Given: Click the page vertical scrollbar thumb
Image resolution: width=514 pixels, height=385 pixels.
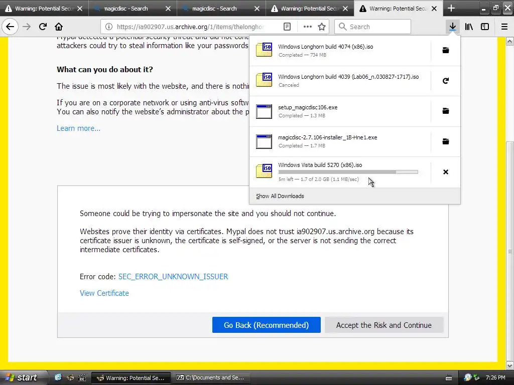Looking at the screenshot, I should point(510,251).
